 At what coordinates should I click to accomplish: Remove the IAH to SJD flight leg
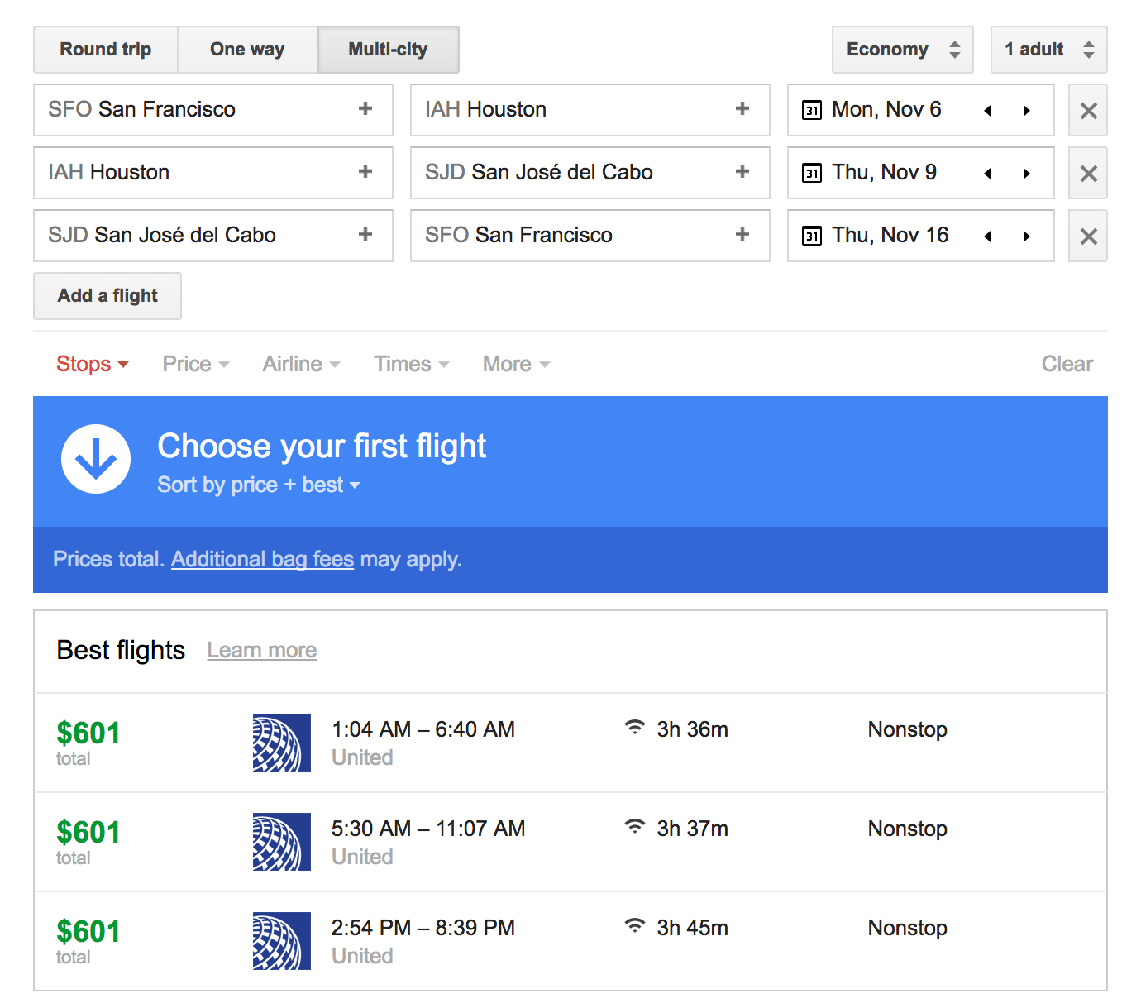click(x=1087, y=173)
